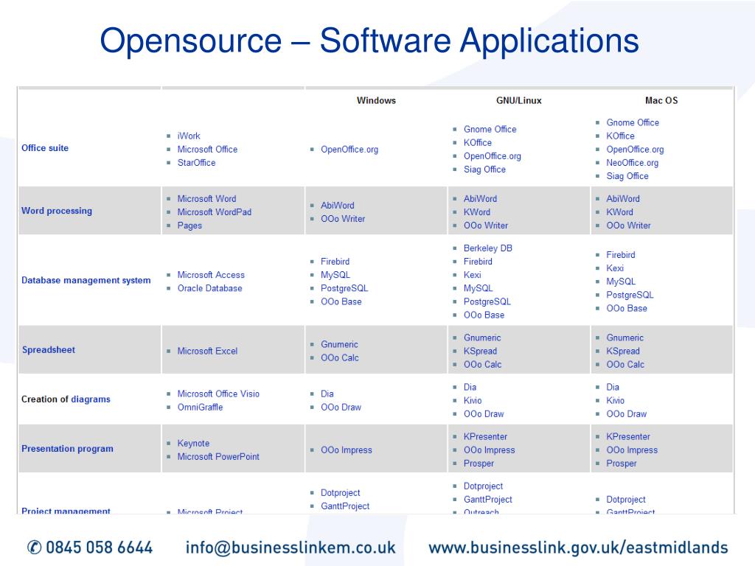Open KWord in the GNU/Linux column

click(x=477, y=212)
